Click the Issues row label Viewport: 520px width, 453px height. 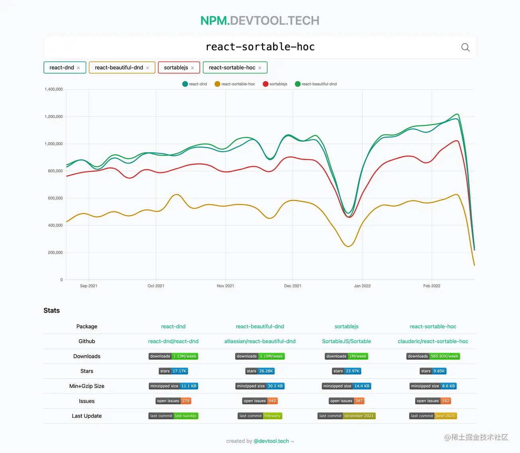coord(87,401)
